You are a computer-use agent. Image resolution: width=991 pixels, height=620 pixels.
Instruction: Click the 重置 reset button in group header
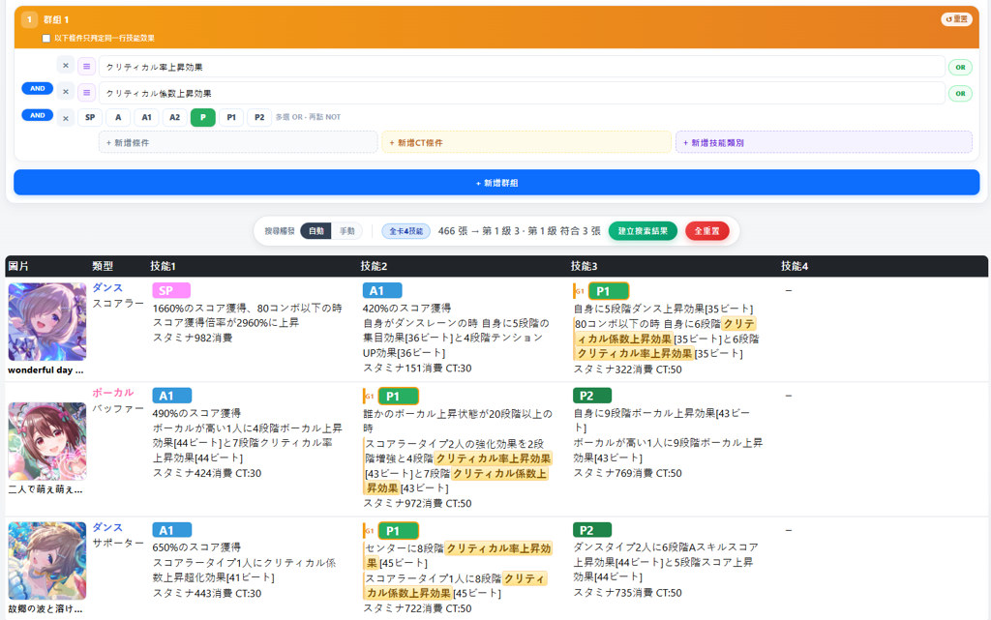pos(956,19)
